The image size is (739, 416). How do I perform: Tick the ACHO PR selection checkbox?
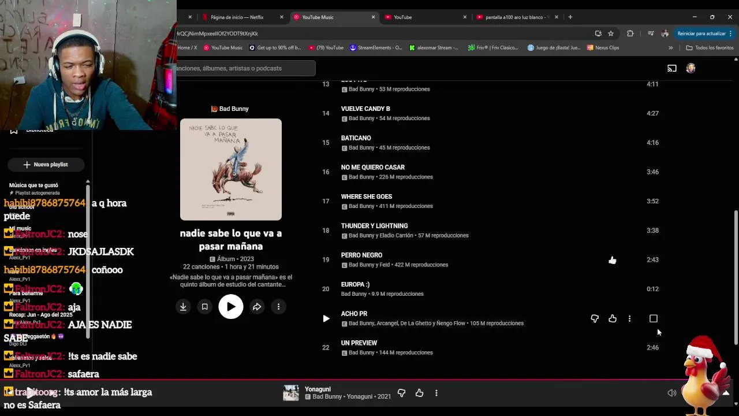point(654,318)
